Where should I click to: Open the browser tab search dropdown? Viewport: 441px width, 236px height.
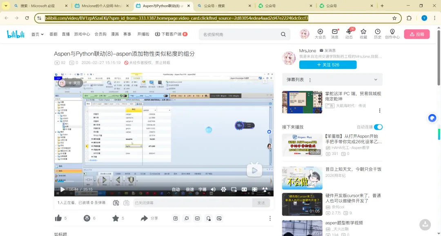[6, 6]
